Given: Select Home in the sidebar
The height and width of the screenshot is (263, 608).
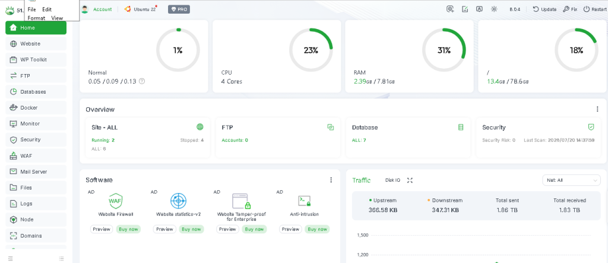Looking at the screenshot, I should (x=36, y=28).
